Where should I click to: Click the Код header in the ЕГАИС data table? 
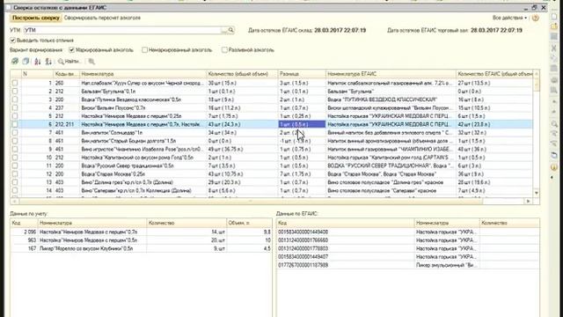[346, 223]
